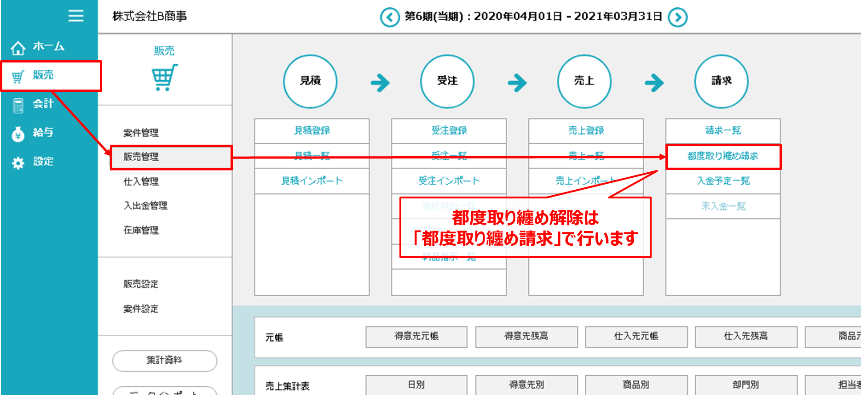This screenshot has height=395, width=861.
Task: Open 未入金一覧
Action: pyautogui.click(x=723, y=206)
